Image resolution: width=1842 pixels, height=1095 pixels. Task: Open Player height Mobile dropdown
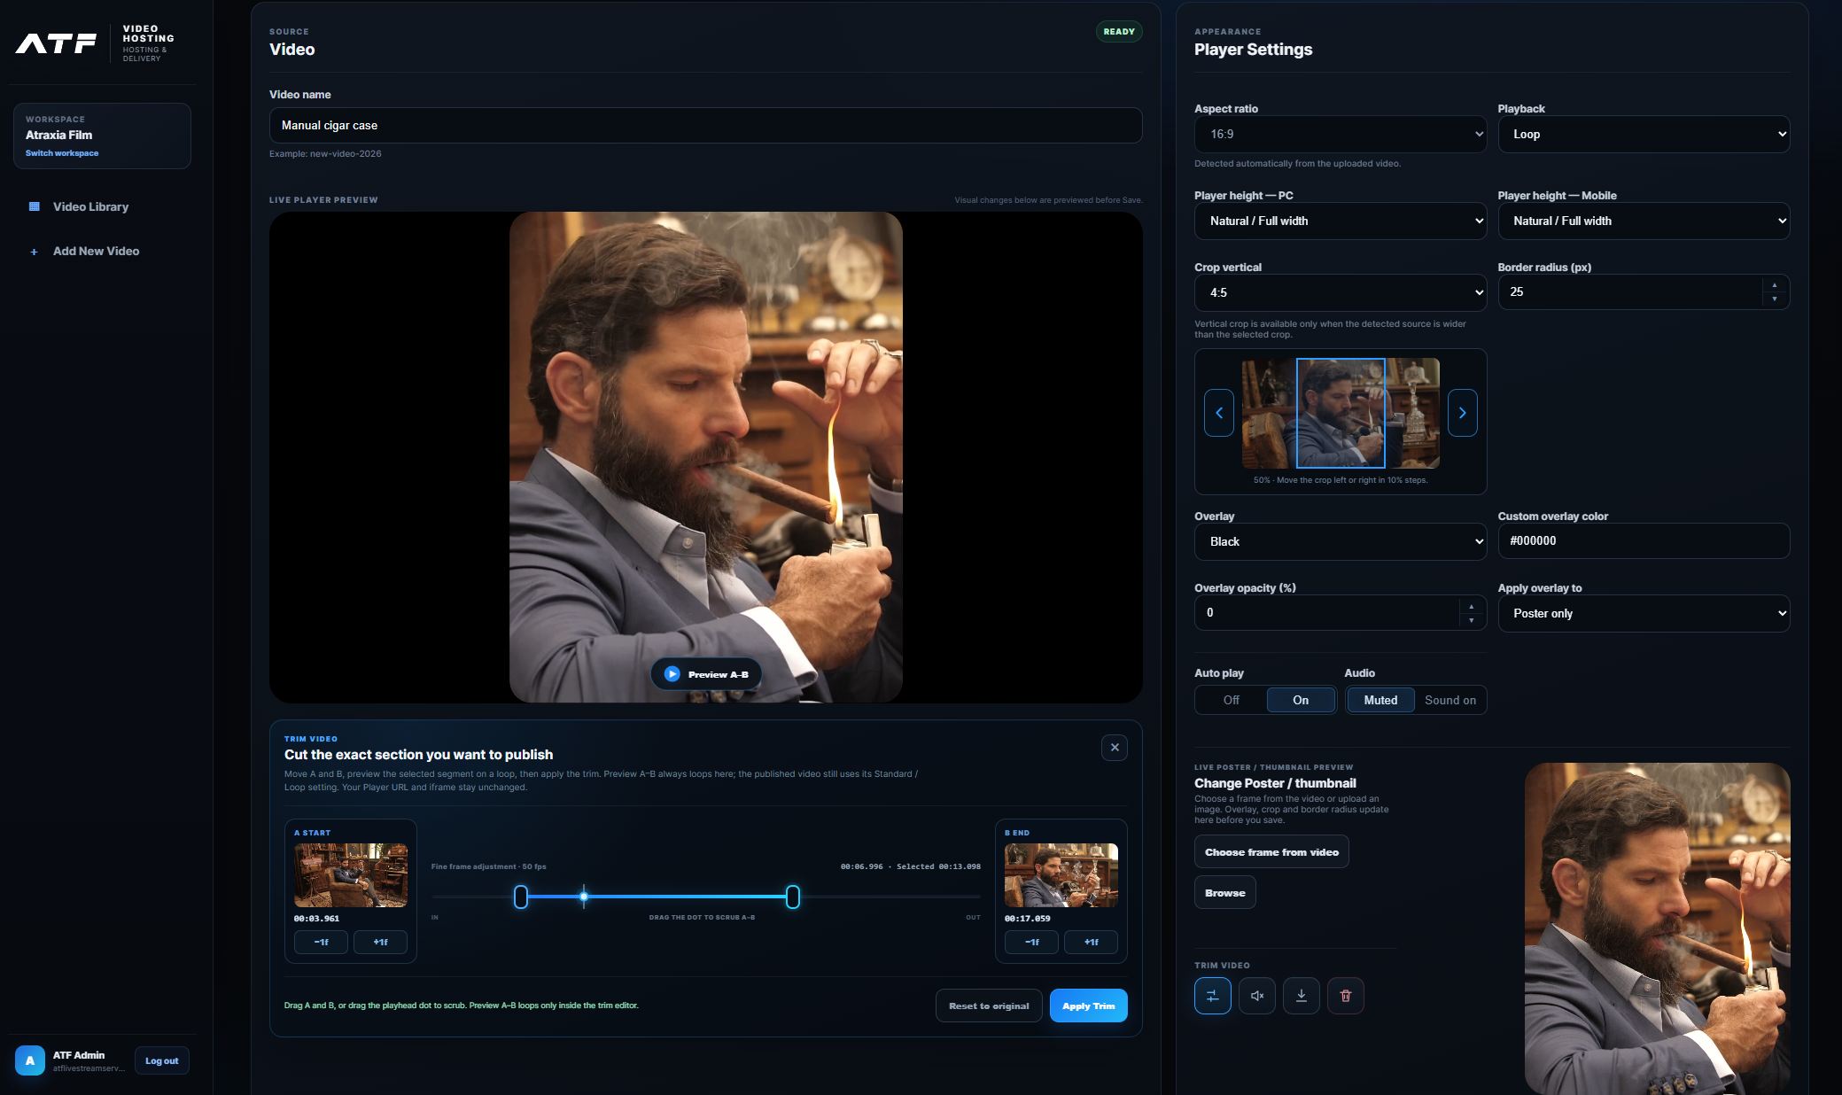pyautogui.click(x=1644, y=221)
